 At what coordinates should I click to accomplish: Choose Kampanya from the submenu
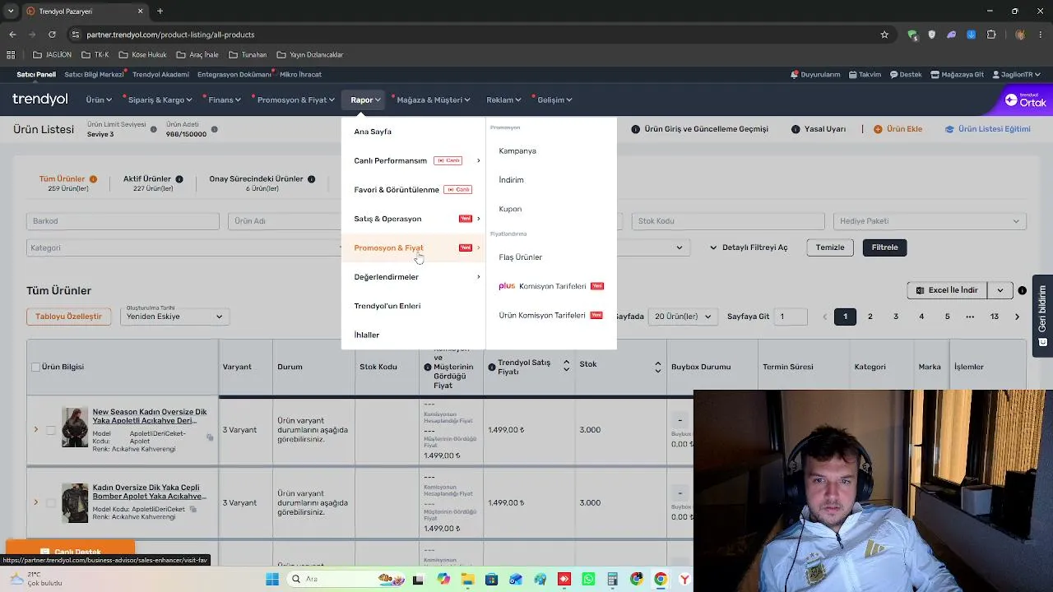tap(517, 151)
